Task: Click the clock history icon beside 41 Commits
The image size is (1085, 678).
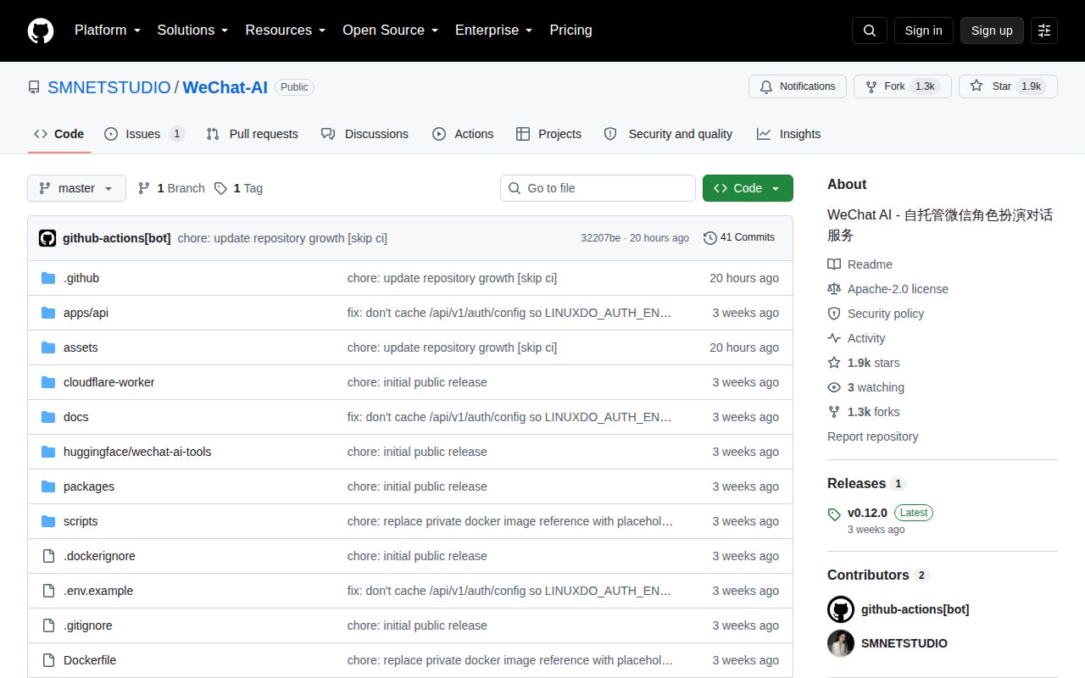Action: pyautogui.click(x=710, y=238)
